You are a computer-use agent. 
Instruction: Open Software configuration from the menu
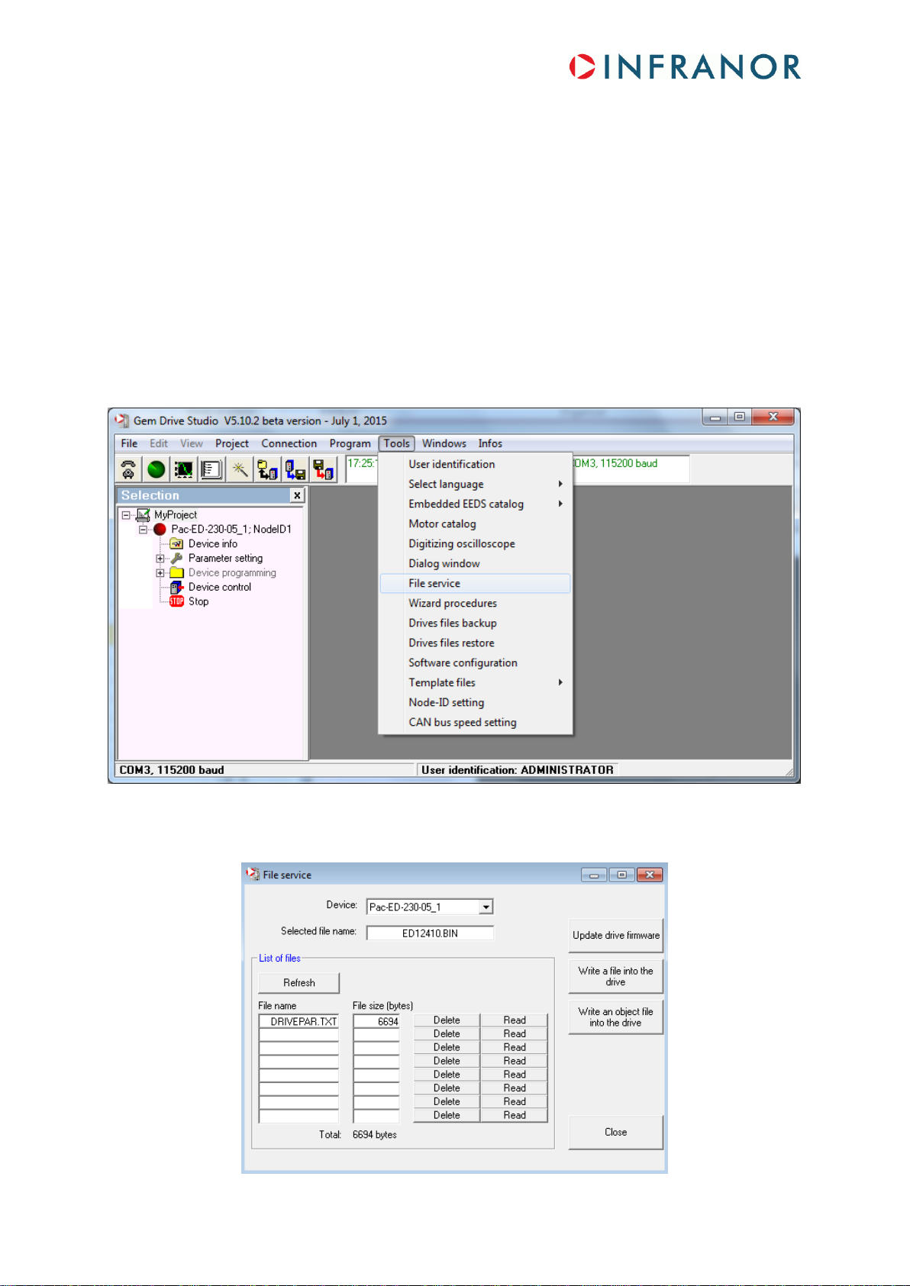pyautogui.click(x=476, y=662)
